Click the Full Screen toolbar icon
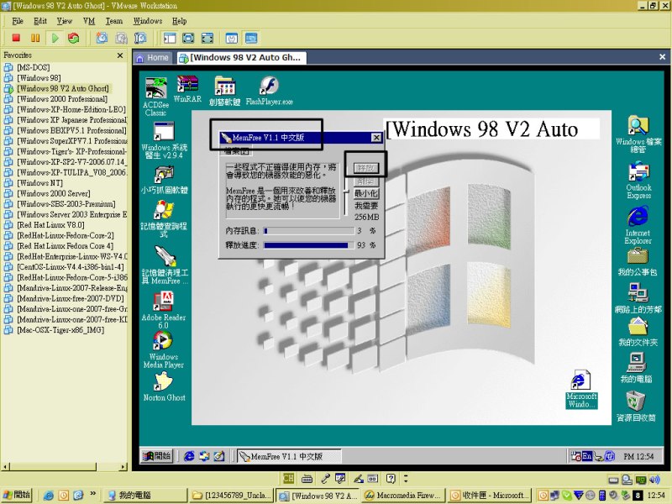 click(188, 38)
